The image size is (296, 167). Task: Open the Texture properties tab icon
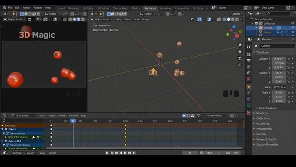click(x=249, y=113)
